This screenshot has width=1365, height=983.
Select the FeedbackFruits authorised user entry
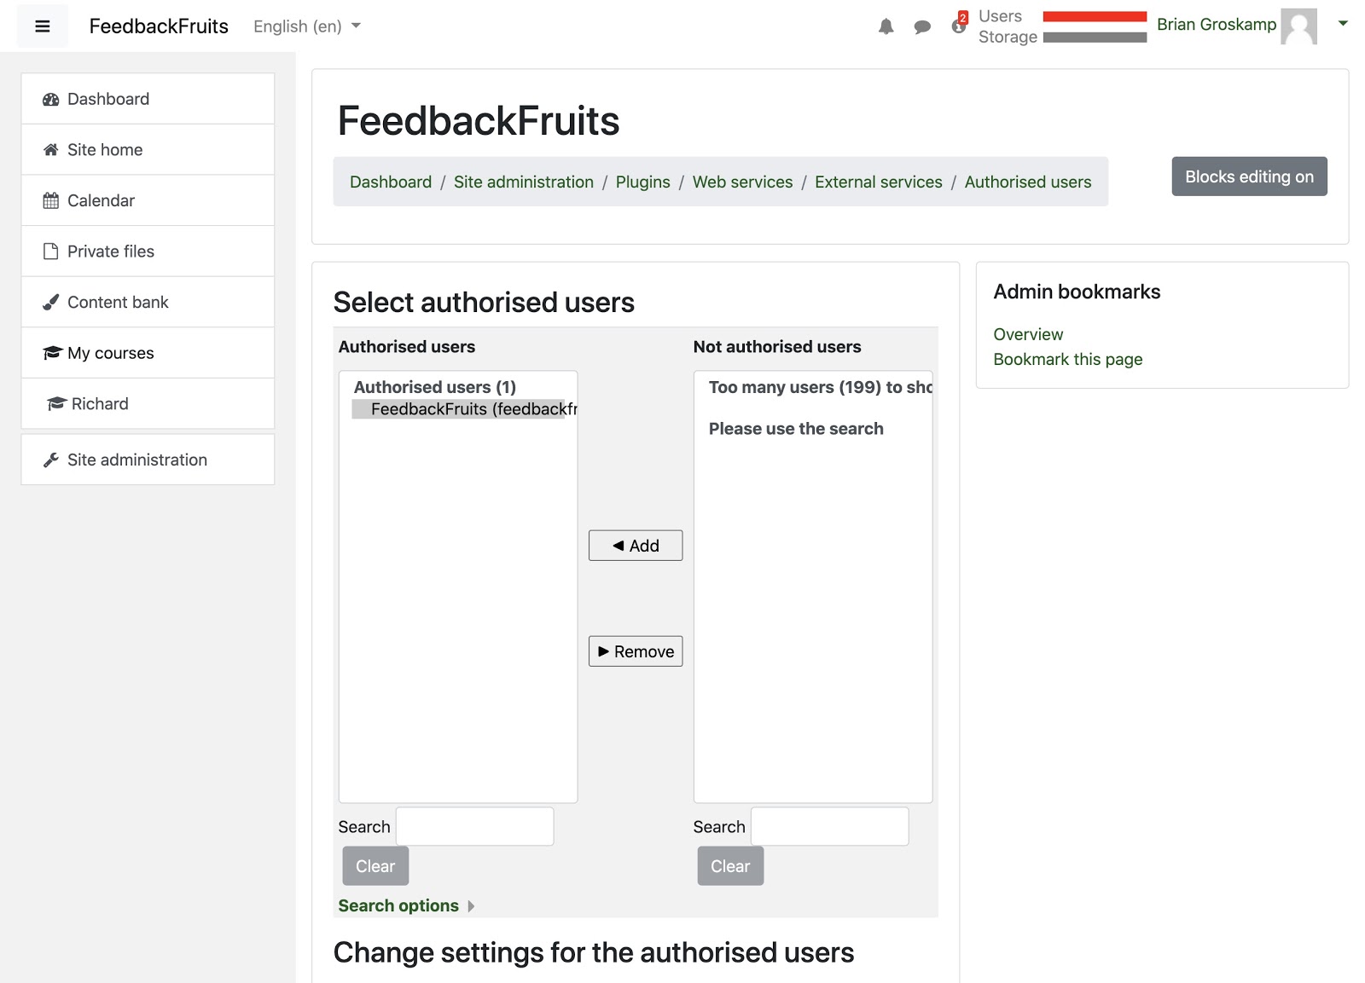coord(465,409)
